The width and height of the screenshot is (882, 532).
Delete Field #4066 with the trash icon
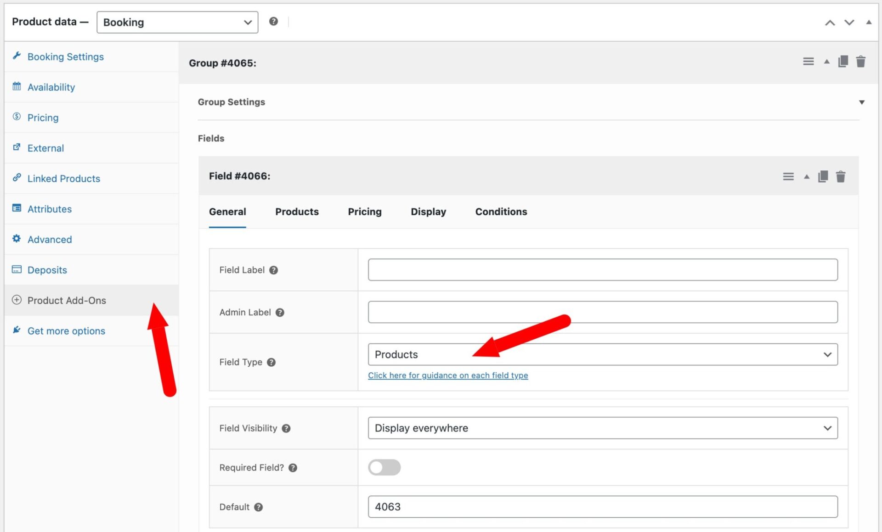[x=841, y=176]
